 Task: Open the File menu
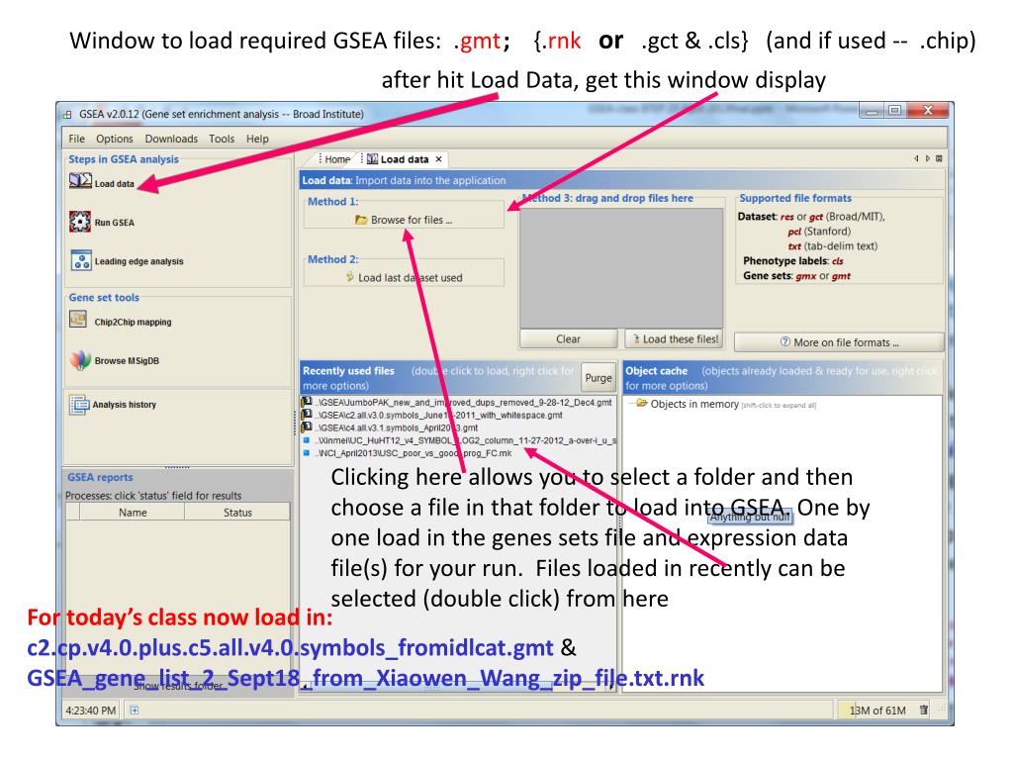(77, 139)
